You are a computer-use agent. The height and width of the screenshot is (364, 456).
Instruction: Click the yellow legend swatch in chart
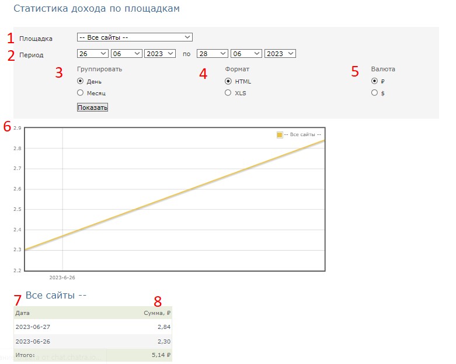[280, 135]
